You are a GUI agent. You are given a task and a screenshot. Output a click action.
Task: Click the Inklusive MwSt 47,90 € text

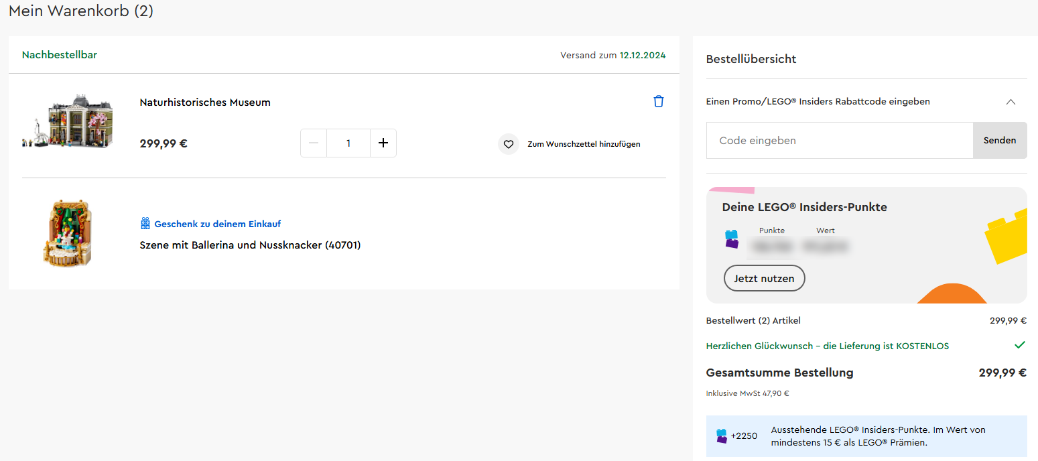click(748, 393)
